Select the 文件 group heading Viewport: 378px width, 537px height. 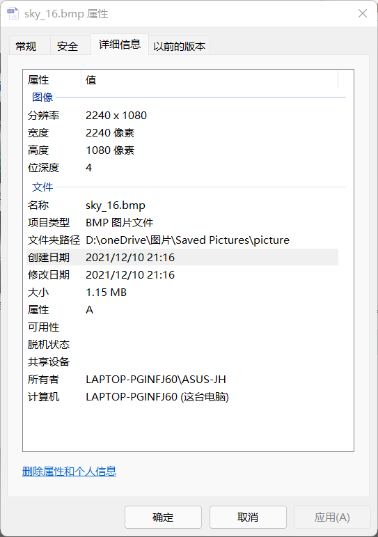[x=42, y=187]
